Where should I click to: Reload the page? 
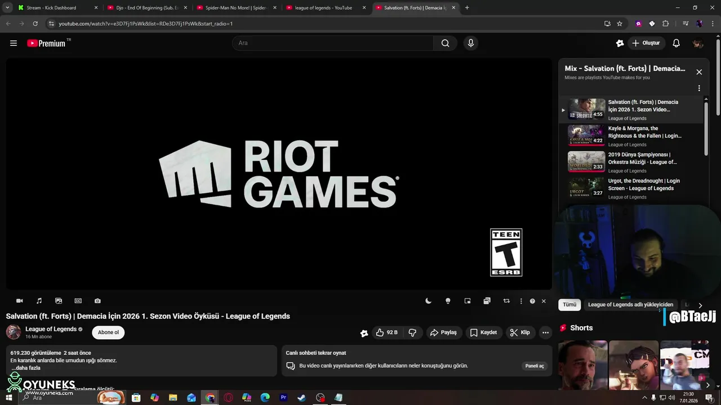35,24
